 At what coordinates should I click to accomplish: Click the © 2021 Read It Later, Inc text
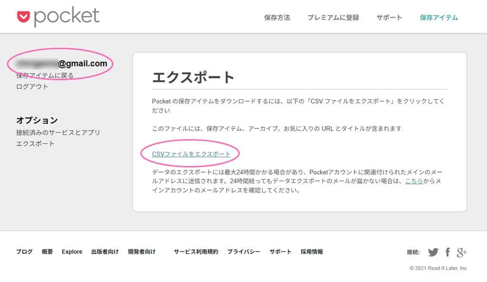[x=438, y=268]
